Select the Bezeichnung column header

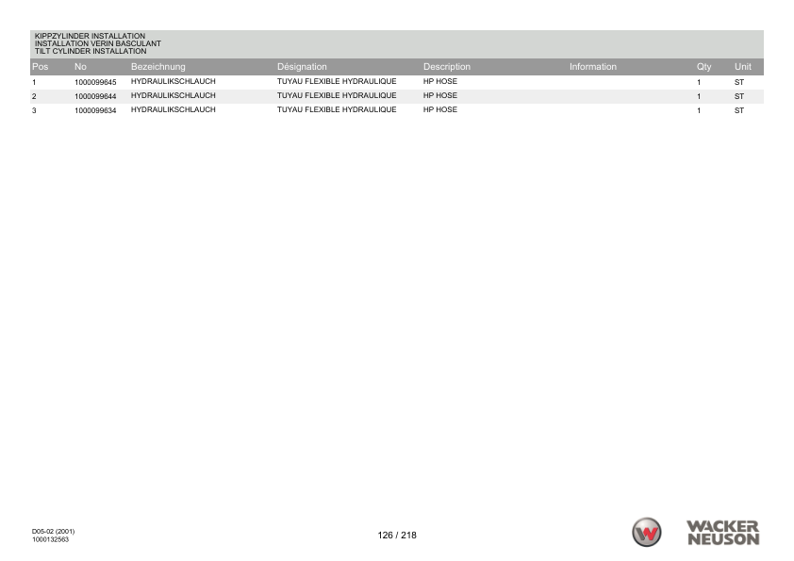[x=157, y=67]
